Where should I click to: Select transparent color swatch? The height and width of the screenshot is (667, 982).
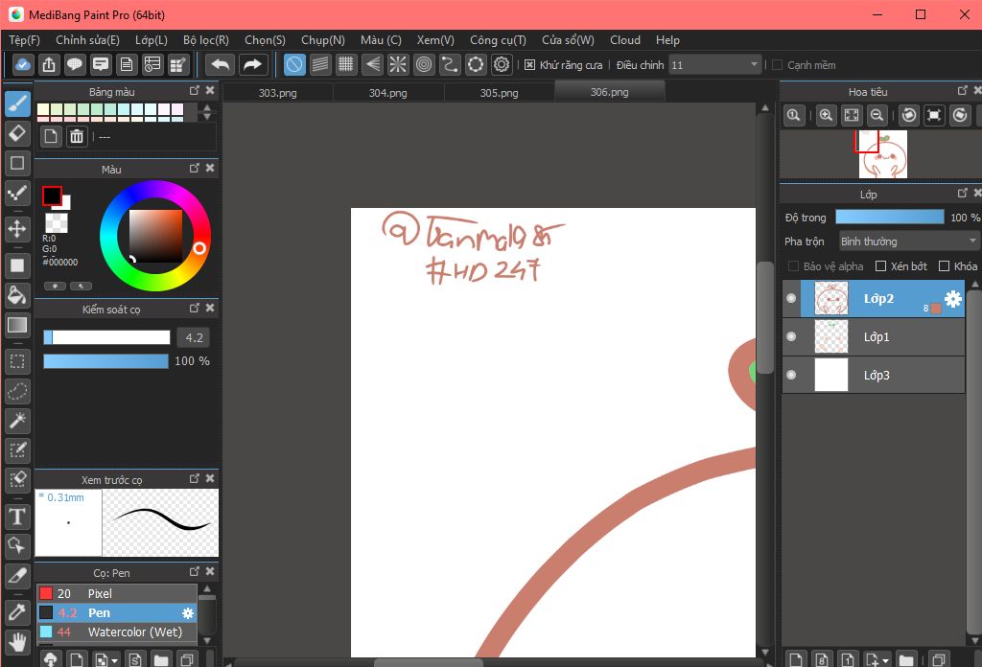57,222
